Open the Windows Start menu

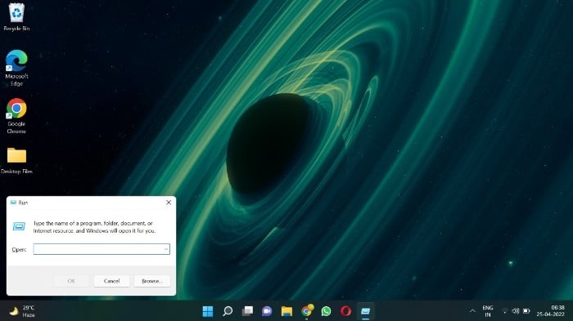(208, 311)
